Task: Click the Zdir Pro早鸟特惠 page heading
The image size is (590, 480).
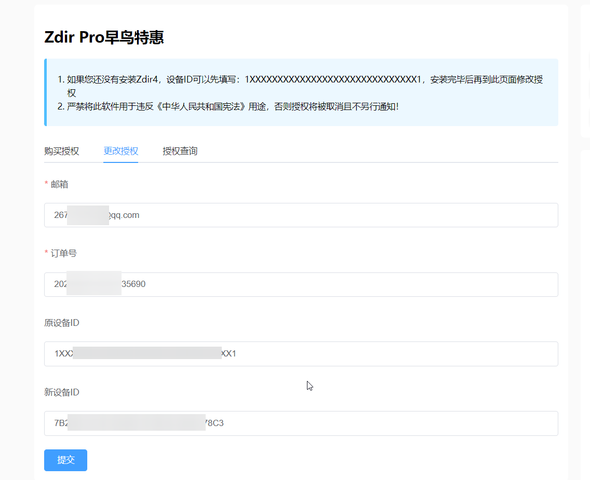Action: tap(104, 37)
